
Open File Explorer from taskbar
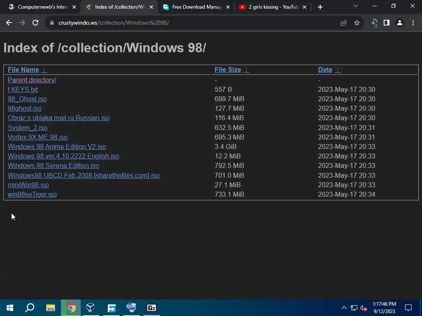pyautogui.click(x=51, y=308)
